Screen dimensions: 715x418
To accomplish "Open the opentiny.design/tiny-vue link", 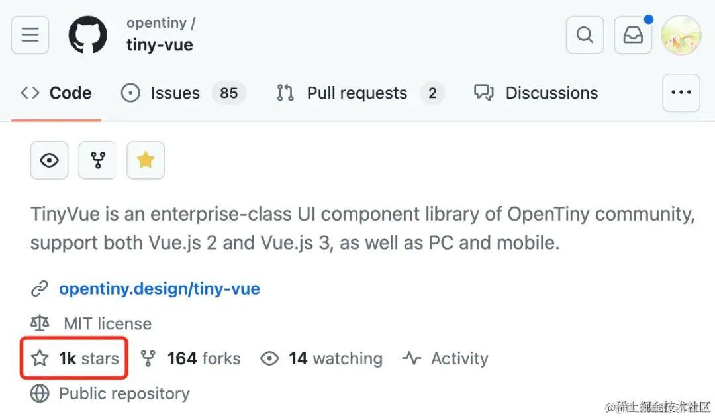I will (160, 289).
